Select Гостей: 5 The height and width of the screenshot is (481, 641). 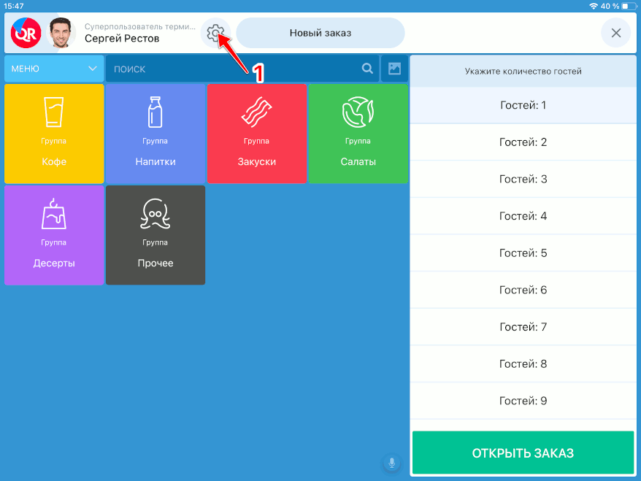pyautogui.click(x=523, y=253)
